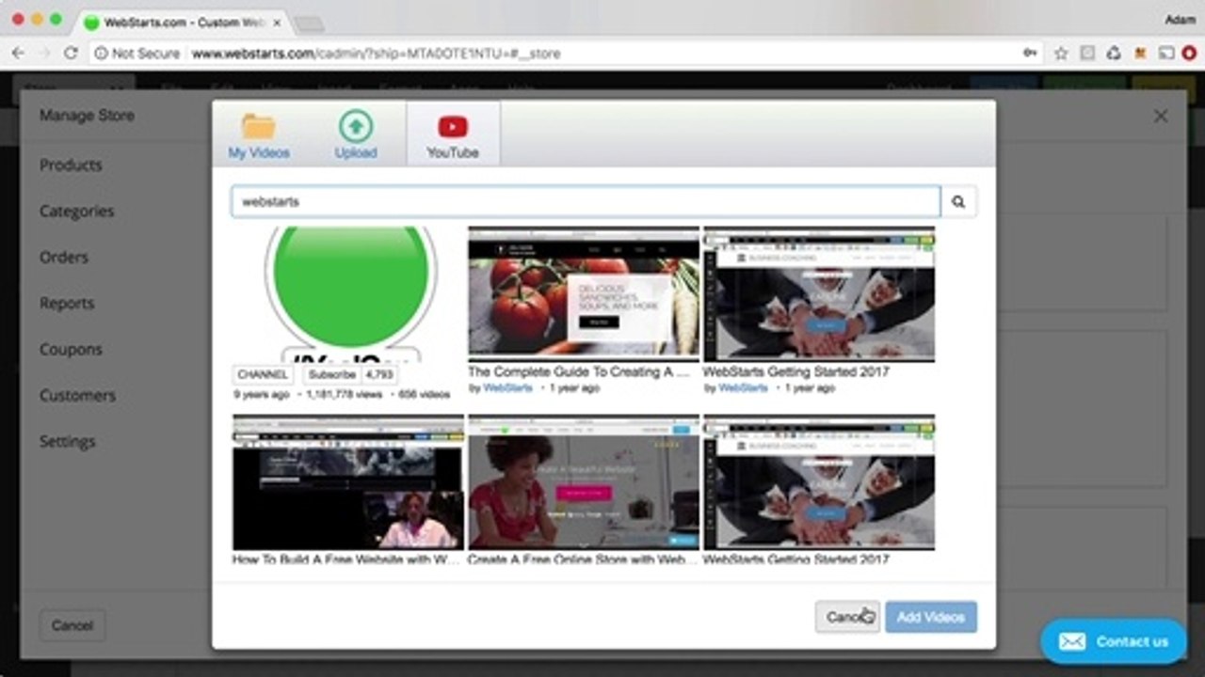The height and width of the screenshot is (677, 1205).
Task: Focus the webstarts video search field
Action: (x=586, y=201)
